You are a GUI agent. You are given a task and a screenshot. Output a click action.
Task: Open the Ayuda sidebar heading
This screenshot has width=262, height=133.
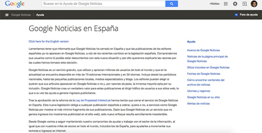click(191, 42)
